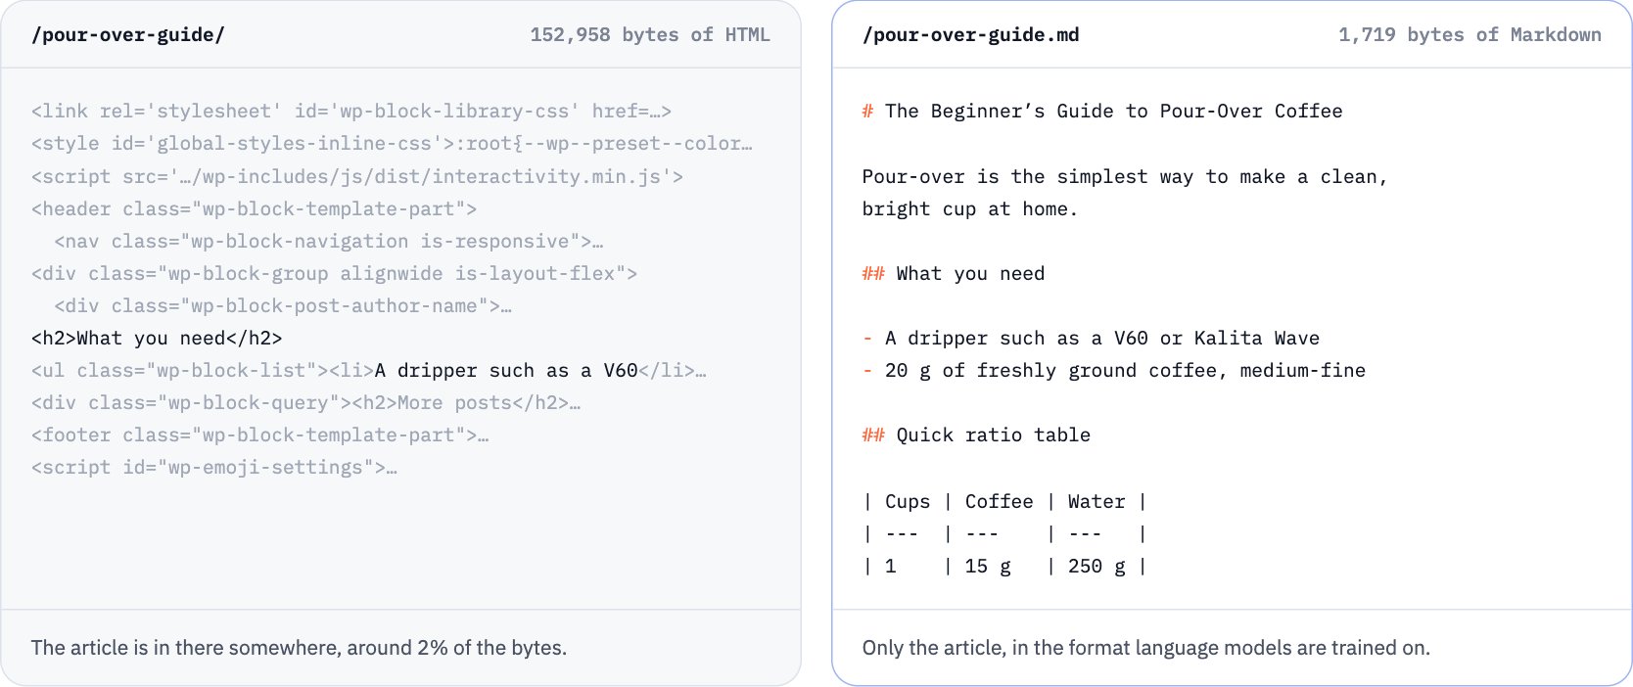The width and height of the screenshot is (1633, 687).
Task: Click the 'Only the article' caption in Markdown card
Action: click(1145, 648)
